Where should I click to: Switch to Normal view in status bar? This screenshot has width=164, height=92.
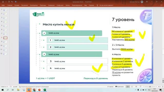(128, 87)
